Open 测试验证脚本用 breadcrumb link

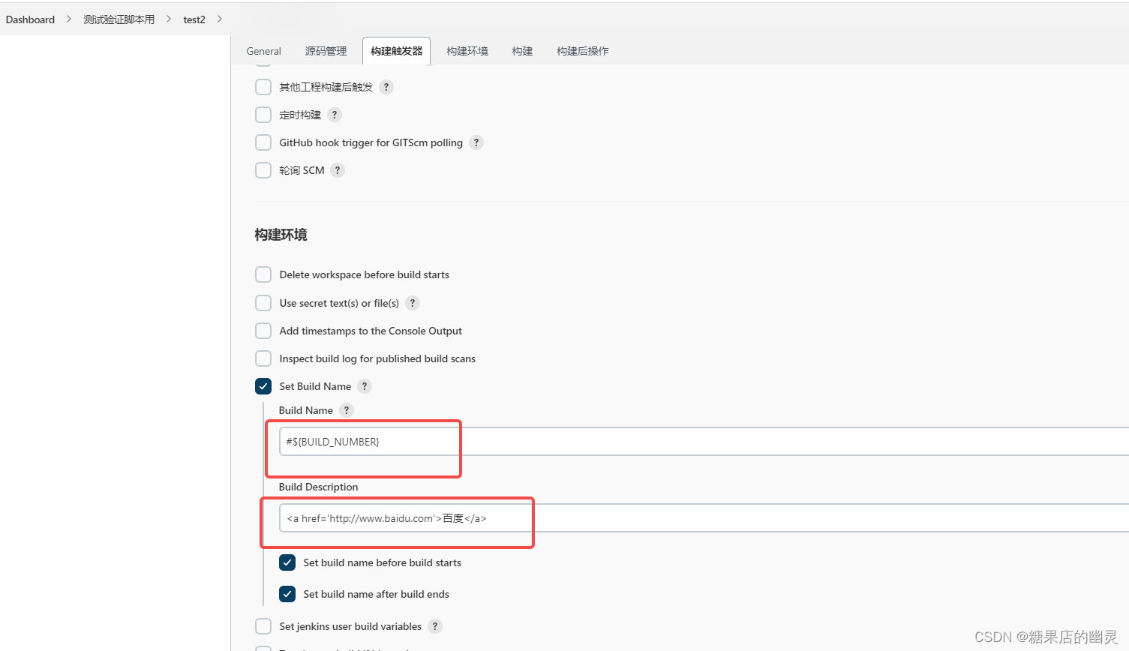click(119, 19)
